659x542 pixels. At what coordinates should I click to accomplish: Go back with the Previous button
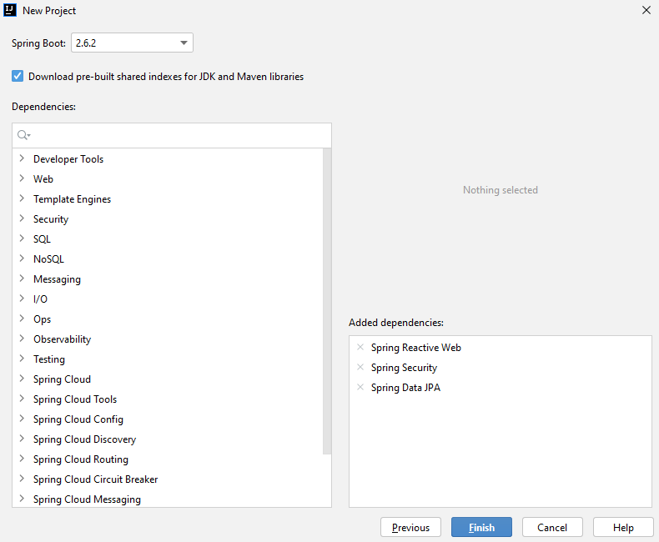tap(410, 527)
